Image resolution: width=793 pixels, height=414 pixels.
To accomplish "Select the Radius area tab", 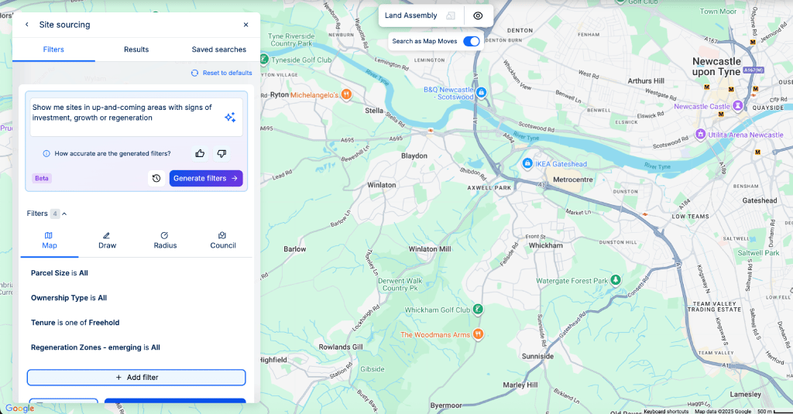I will point(166,240).
